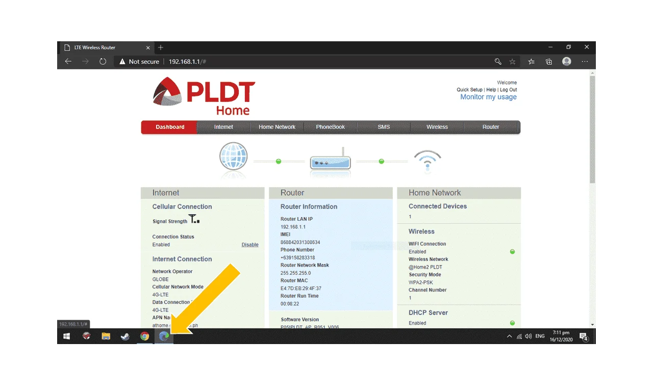Screen dimensions: 653x367
Task: Open taskbar clock and calendar
Action: tap(561, 336)
